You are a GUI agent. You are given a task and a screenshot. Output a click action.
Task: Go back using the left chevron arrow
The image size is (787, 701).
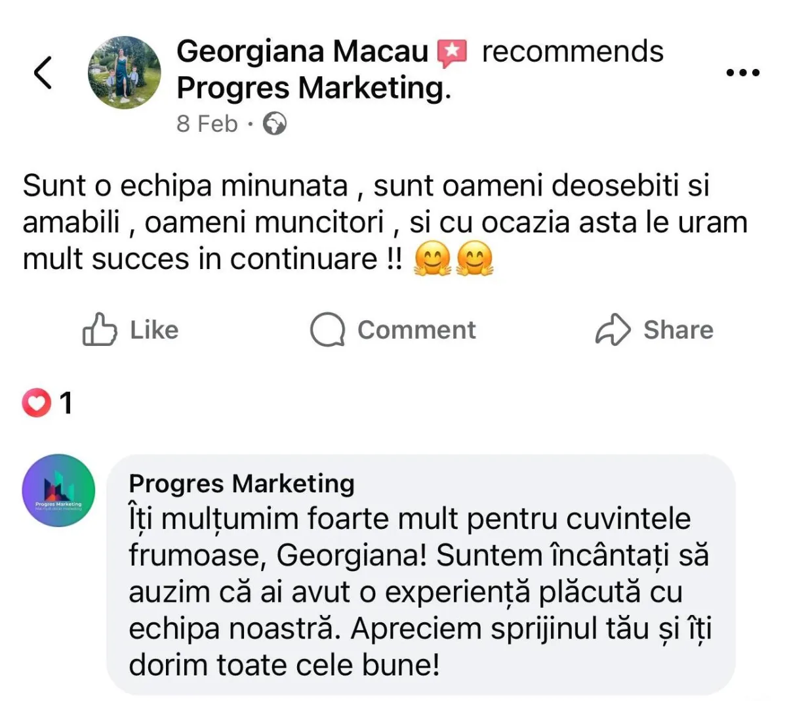(43, 72)
